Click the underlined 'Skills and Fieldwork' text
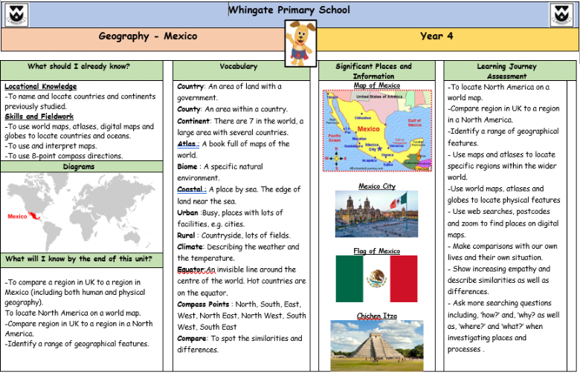This screenshot has width=580, height=375. (39, 116)
